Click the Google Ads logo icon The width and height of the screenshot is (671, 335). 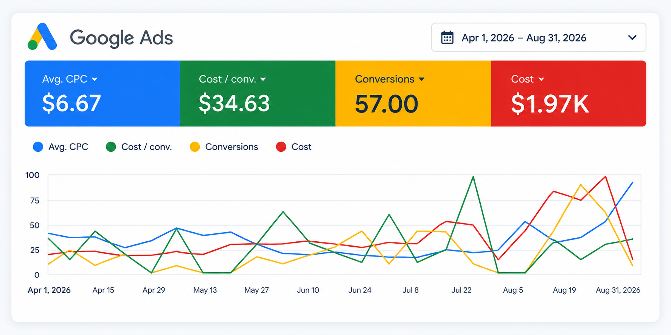(x=42, y=37)
